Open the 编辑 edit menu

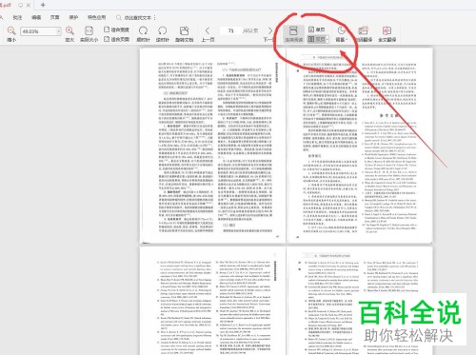36,17
